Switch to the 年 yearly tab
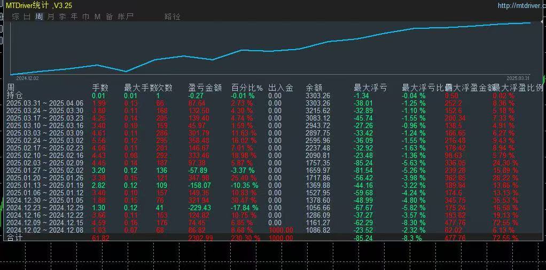The height and width of the screenshot is (270, 546). (74, 17)
